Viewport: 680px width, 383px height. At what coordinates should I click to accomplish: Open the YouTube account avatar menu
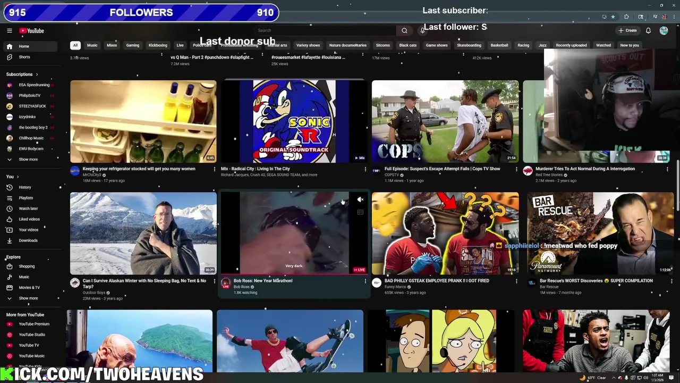point(664,31)
